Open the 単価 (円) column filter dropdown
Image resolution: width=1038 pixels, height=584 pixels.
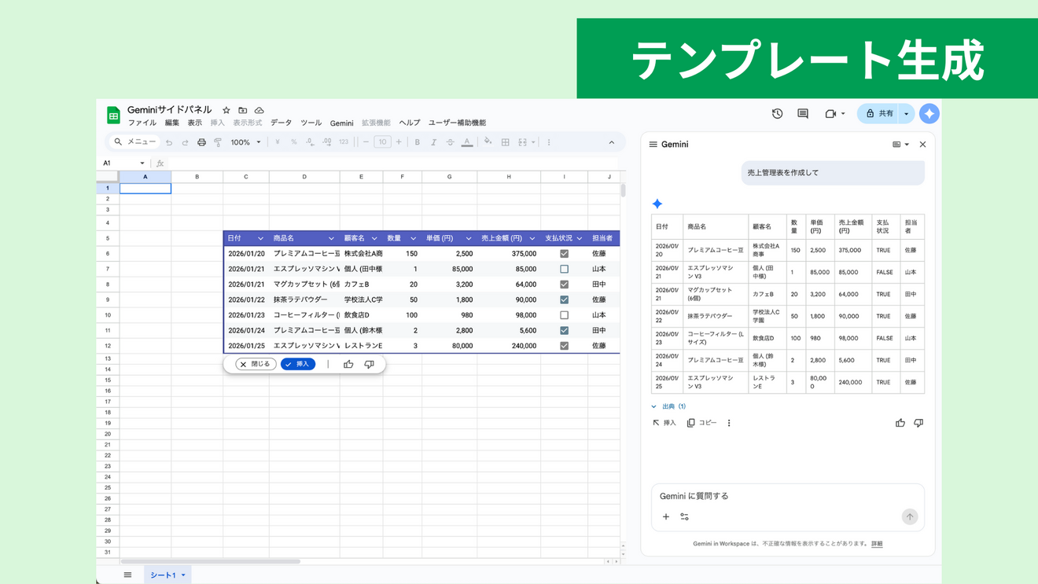pos(468,238)
